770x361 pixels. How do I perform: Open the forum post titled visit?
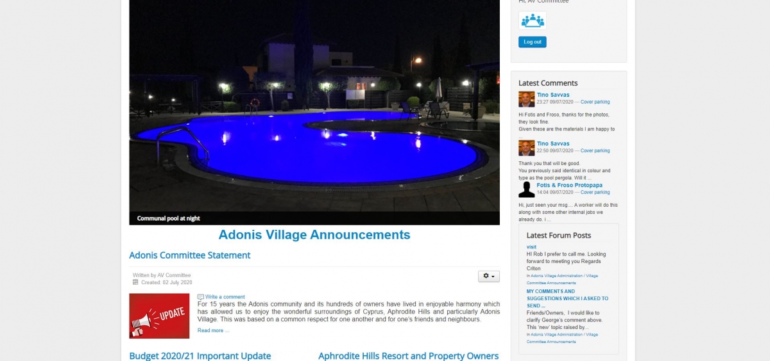point(531,246)
